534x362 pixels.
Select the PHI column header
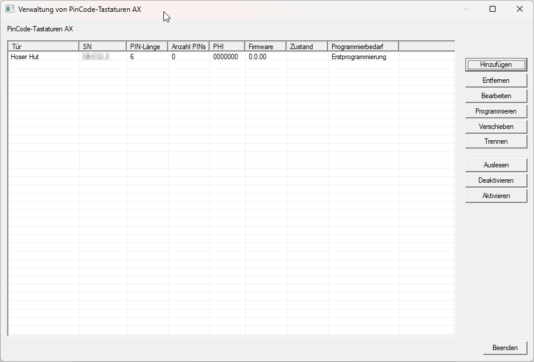(227, 47)
